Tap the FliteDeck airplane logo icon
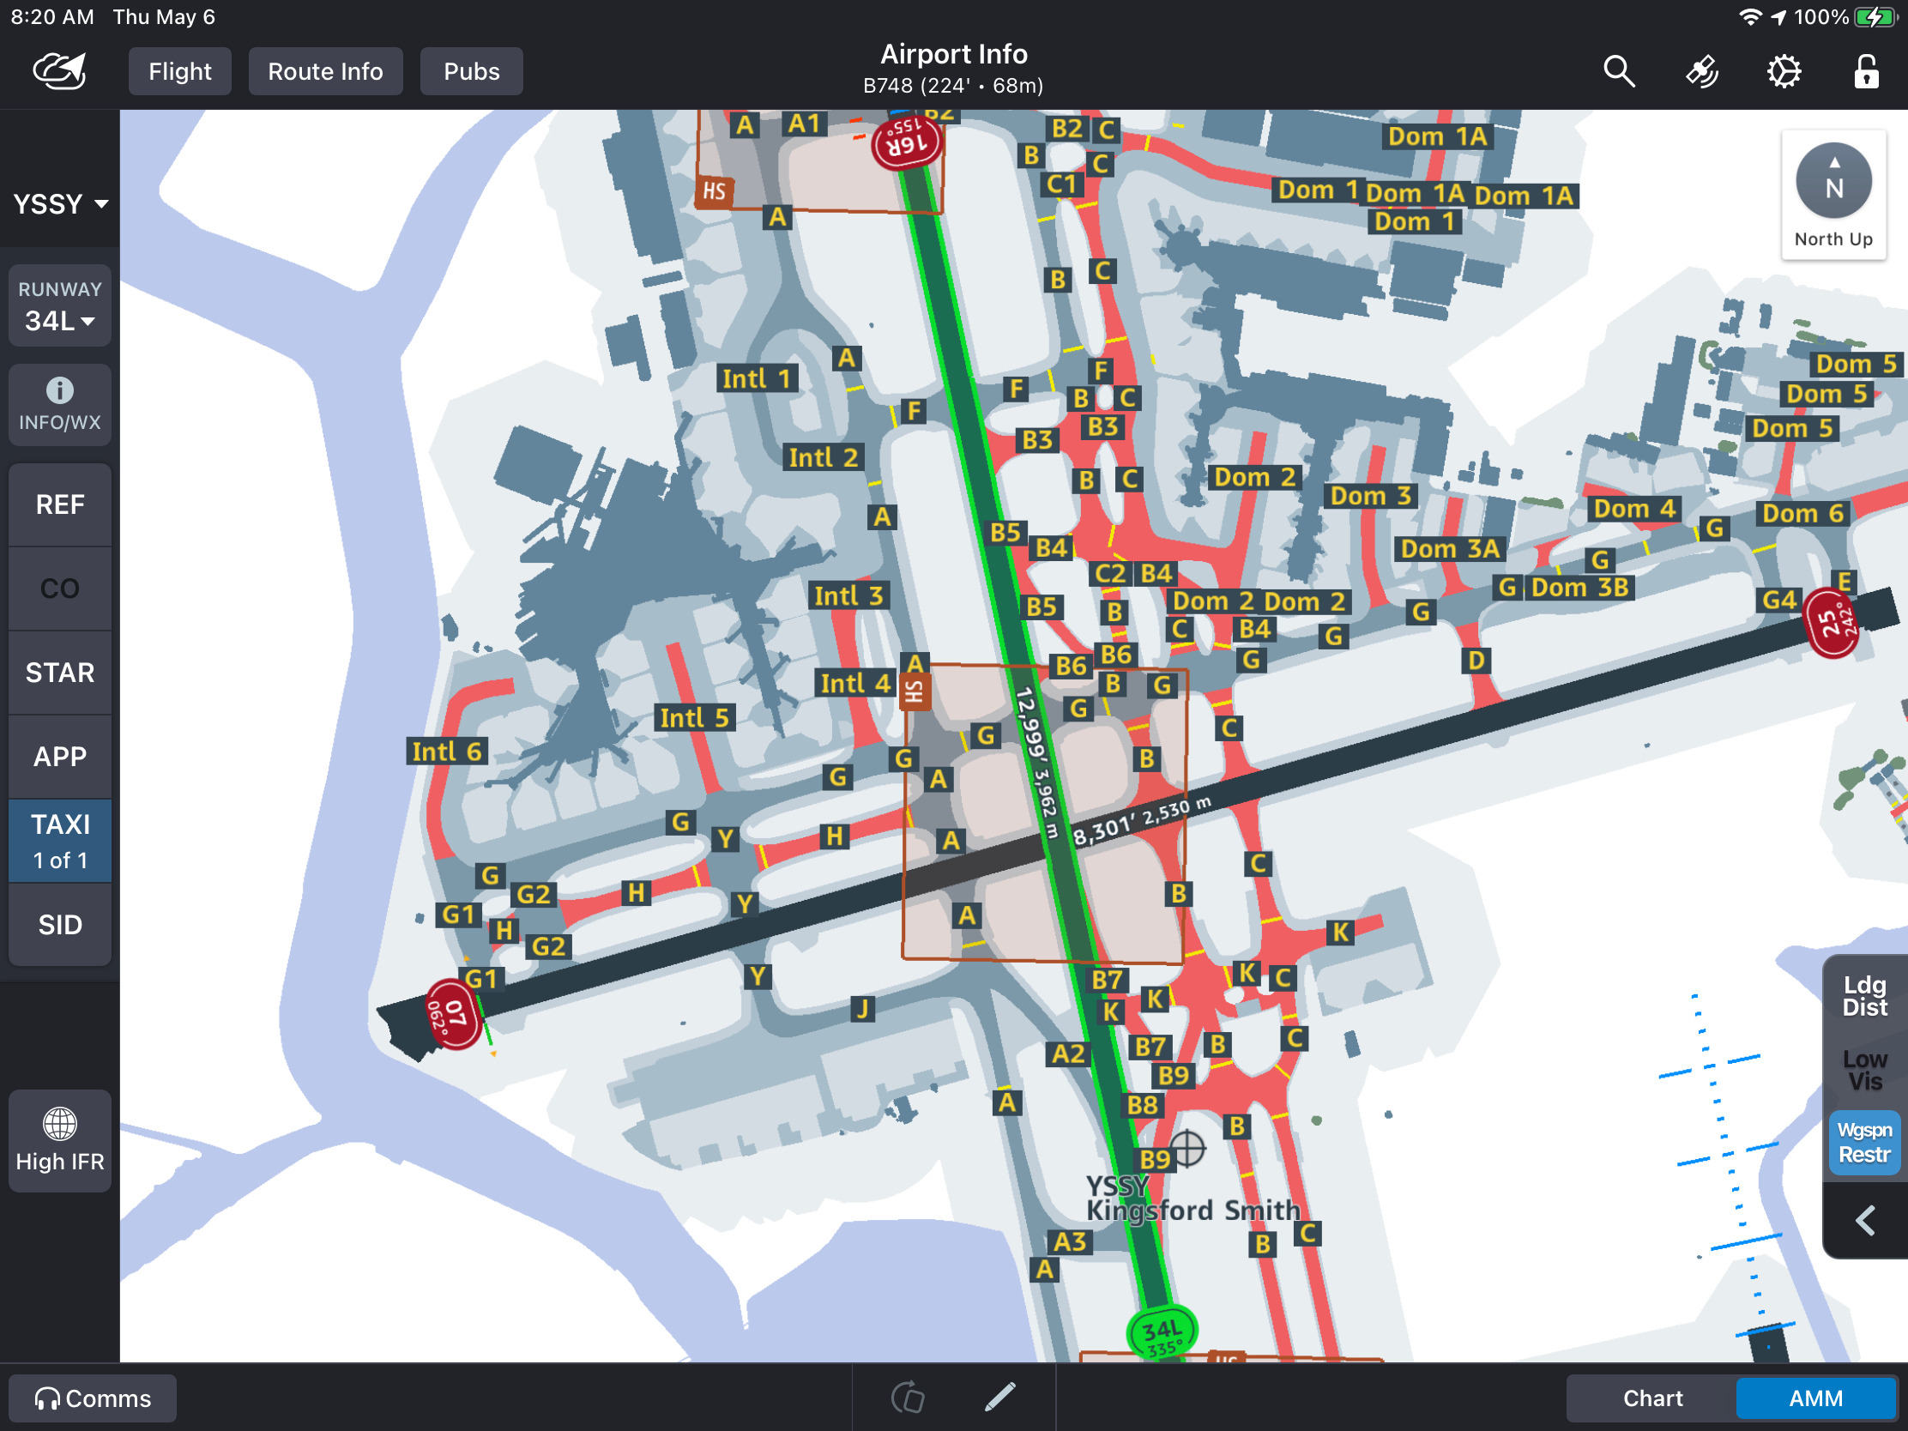Viewport: 1908px width, 1431px height. 59,71
